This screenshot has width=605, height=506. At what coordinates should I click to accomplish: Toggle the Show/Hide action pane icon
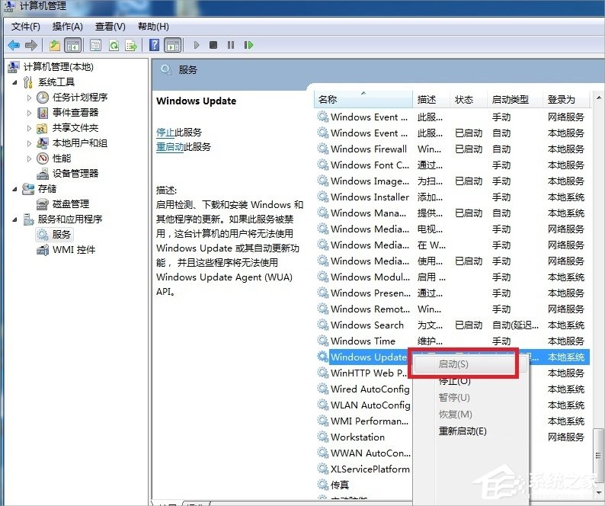click(x=173, y=45)
